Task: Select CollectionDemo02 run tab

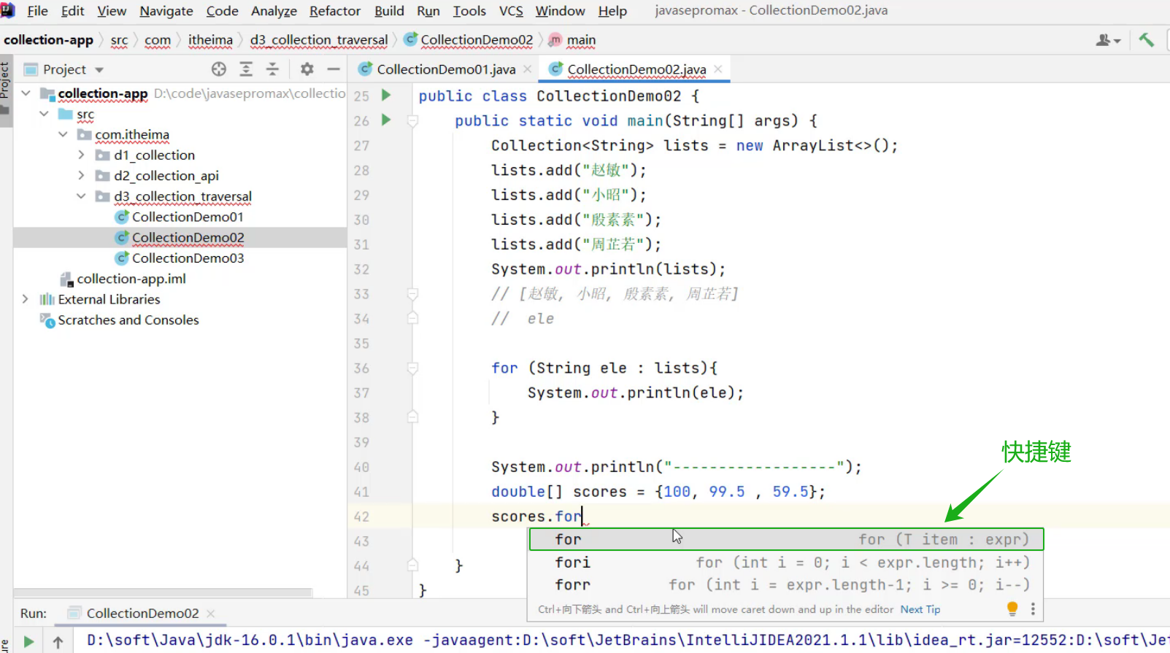Action: point(142,614)
